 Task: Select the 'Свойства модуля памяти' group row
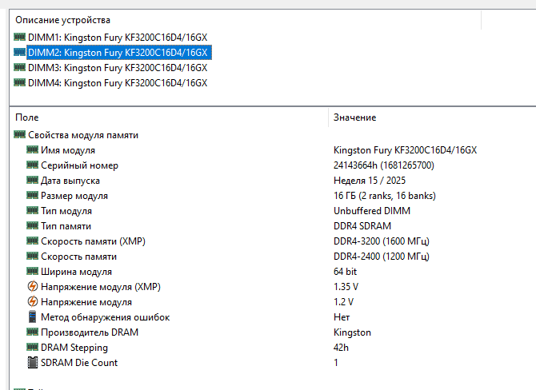coord(83,135)
